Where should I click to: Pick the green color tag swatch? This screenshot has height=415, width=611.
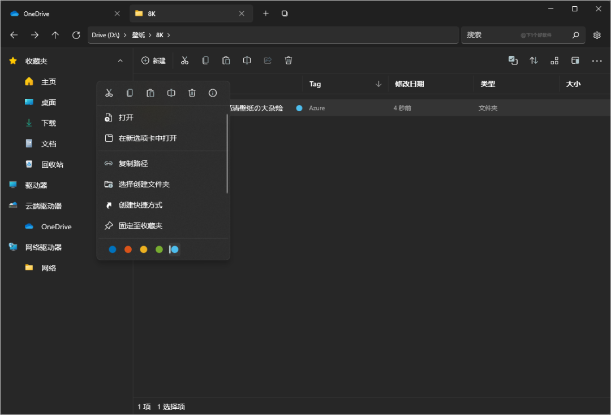tap(159, 250)
